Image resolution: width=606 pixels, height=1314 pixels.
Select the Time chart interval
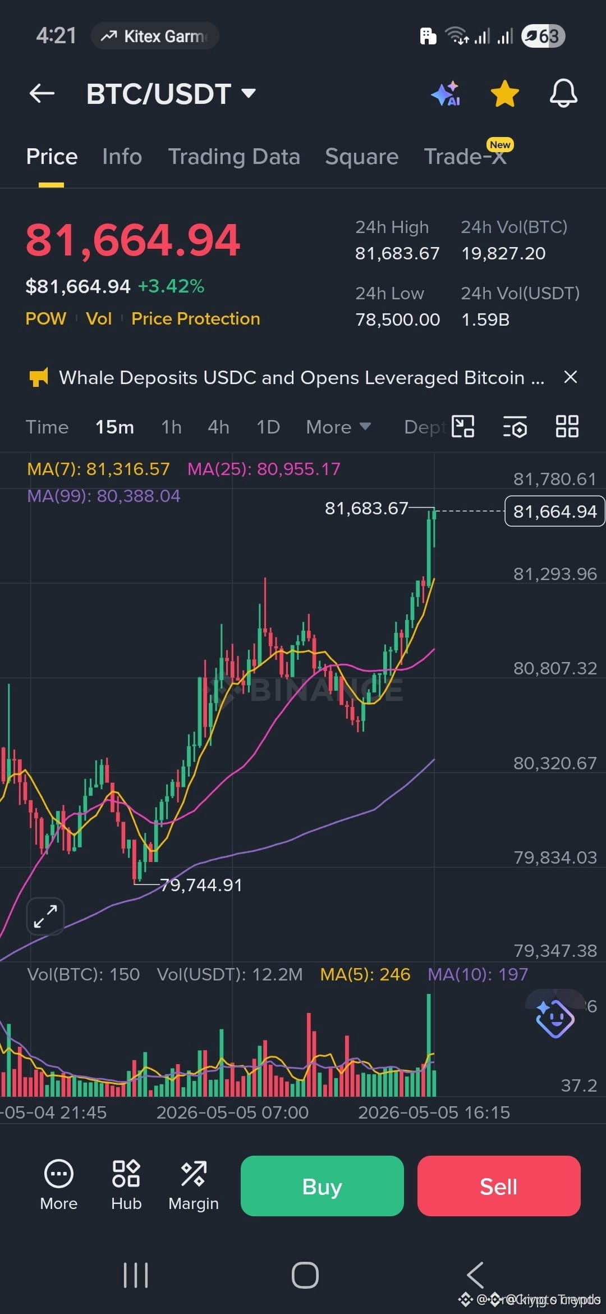47,427
